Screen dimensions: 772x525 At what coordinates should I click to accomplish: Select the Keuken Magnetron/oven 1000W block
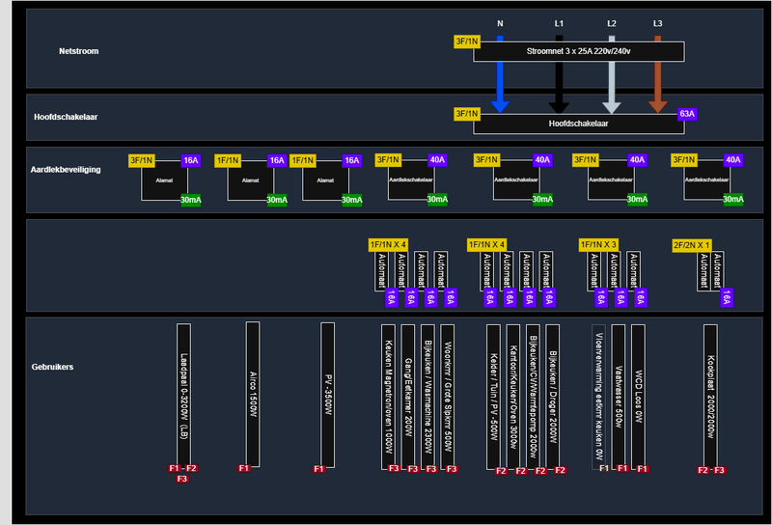tap(388, 397)
